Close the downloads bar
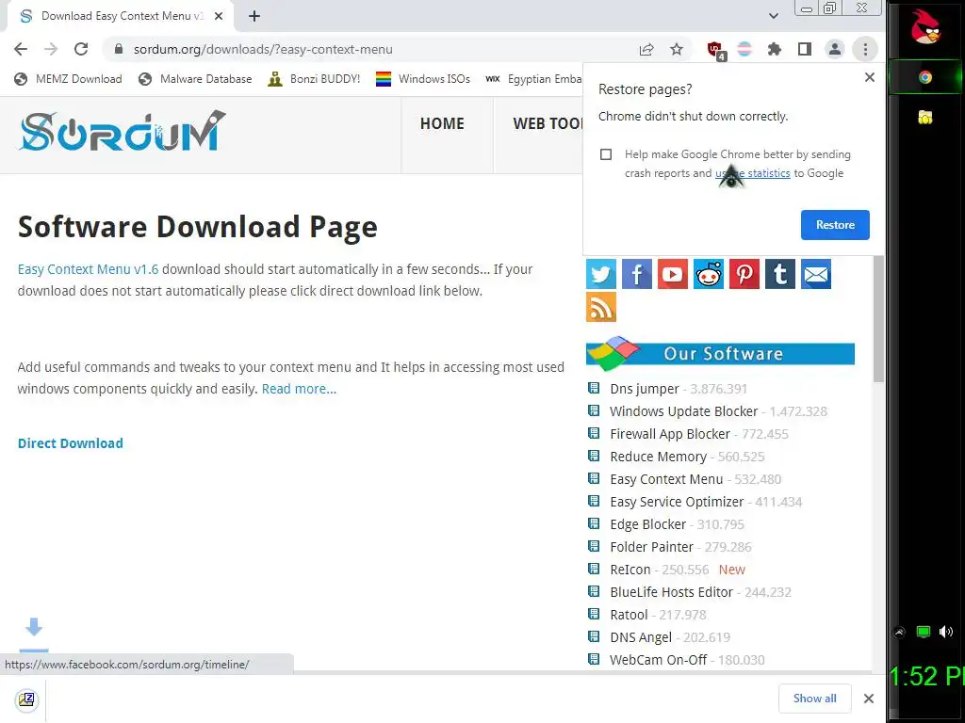The width and height of the screenshot is (965, 723). click(x=868, y=699)
